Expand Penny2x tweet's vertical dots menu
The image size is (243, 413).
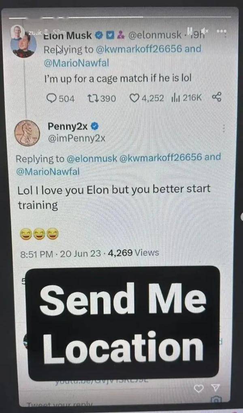(x=224, y=128)
